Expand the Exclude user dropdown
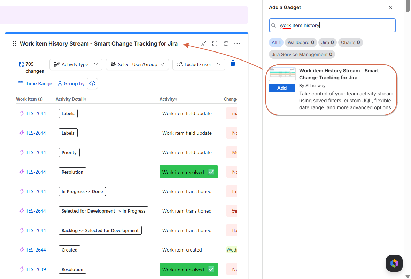 (199, 64)
